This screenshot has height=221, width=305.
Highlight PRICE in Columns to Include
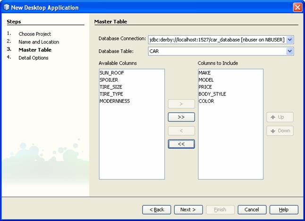tap(205, 87)
